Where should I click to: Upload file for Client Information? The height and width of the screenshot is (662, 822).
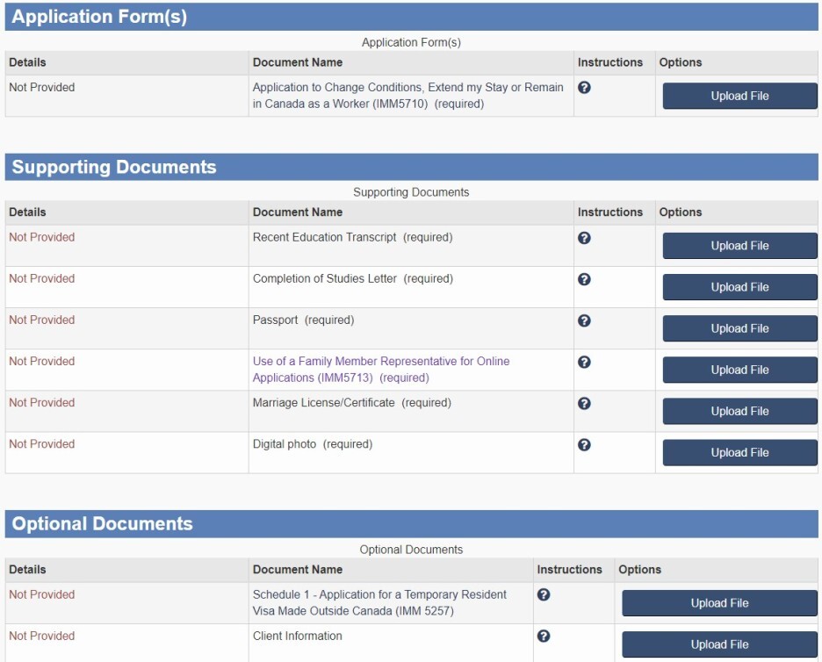(x=719, y=644)
